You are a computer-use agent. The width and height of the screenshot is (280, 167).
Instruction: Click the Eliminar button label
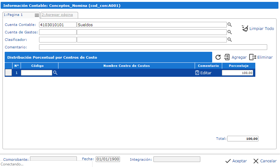click(265, 57)
